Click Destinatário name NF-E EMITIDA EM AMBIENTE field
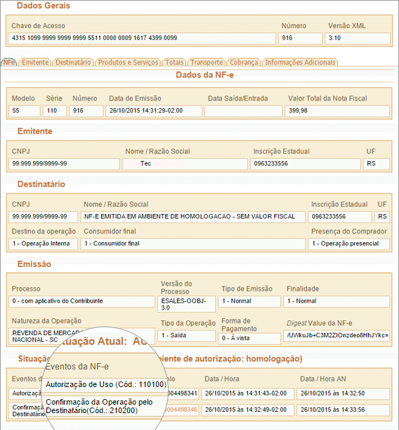Image resolution: width=399 pixels, height=430 pixels. point(192,217)
